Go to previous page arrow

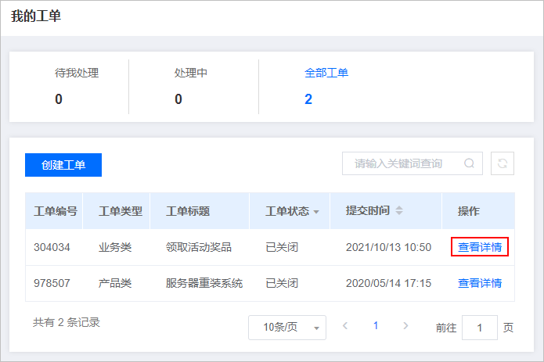pos(345,325)
